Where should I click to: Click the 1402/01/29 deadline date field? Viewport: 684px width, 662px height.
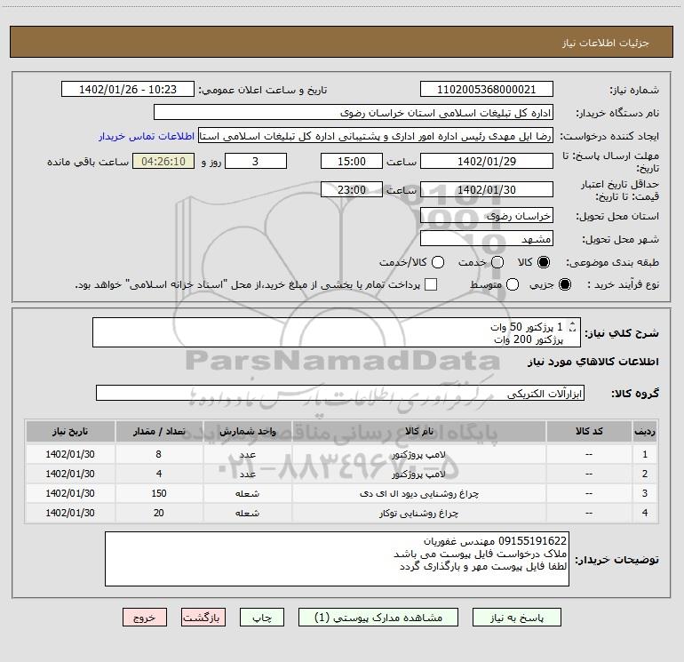coord(487,161)
